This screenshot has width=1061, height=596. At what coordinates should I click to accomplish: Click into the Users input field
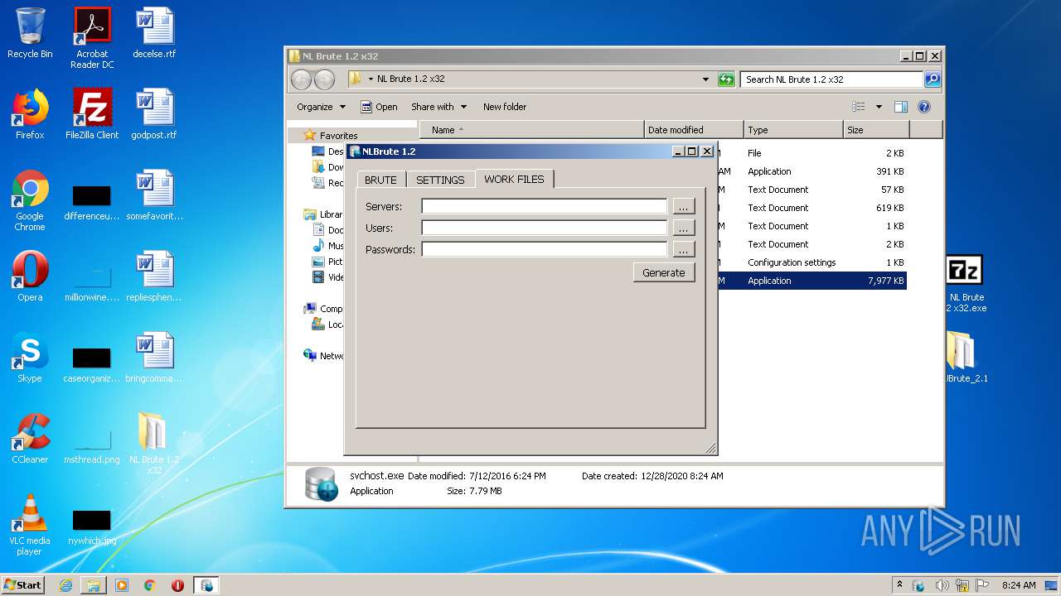(544, 228)
